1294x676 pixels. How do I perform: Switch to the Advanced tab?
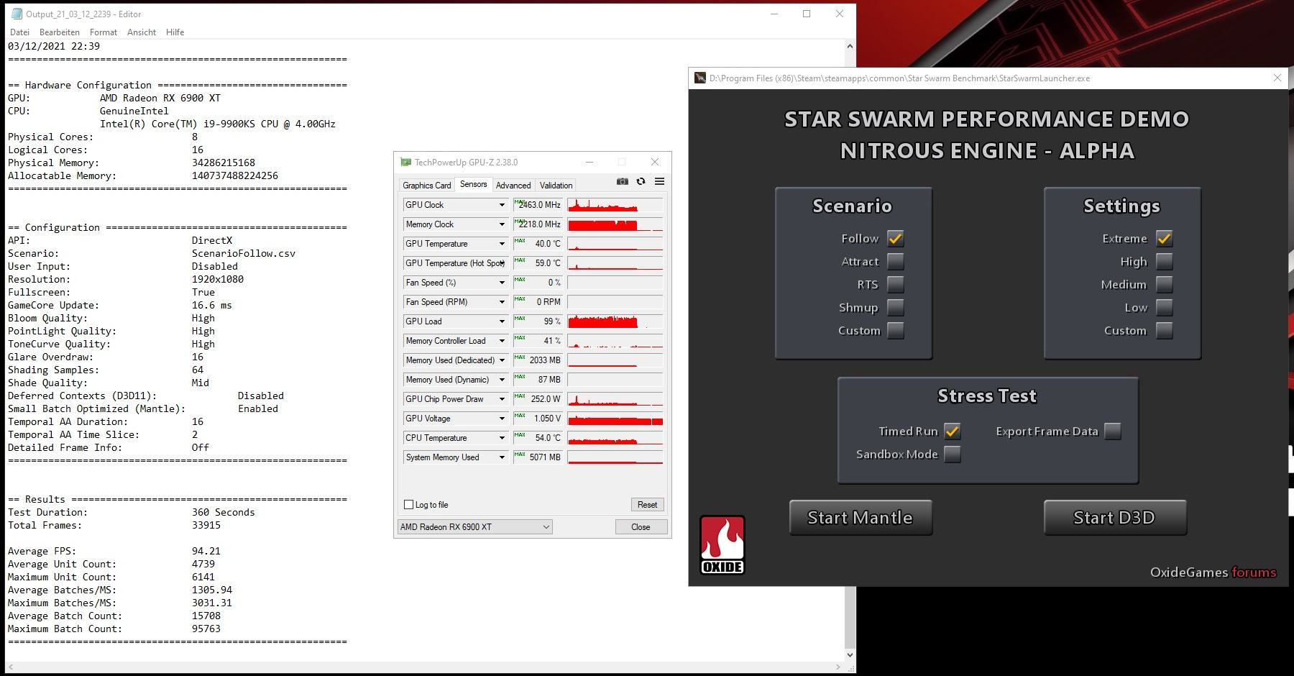(513, 186)
